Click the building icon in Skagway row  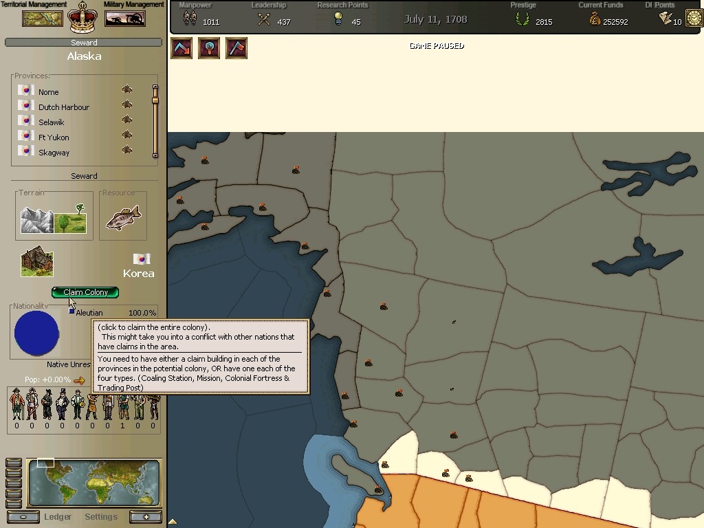click(x=127, y=149)
